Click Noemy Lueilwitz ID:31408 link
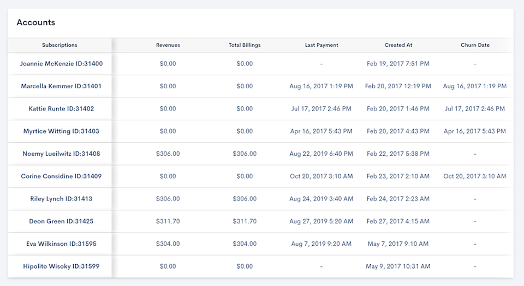The height and width of the screenshot is (286, 524). click(61, 154)
